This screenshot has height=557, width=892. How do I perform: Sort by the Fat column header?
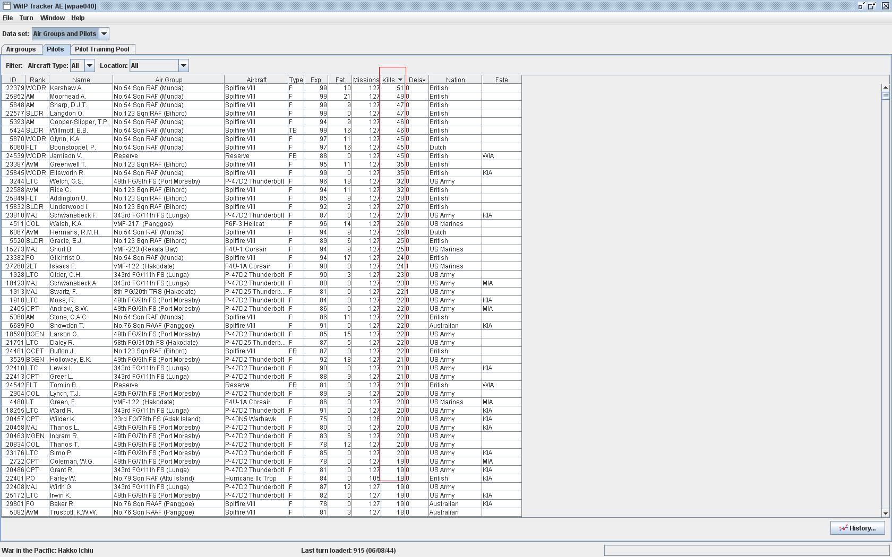[340, 80]
